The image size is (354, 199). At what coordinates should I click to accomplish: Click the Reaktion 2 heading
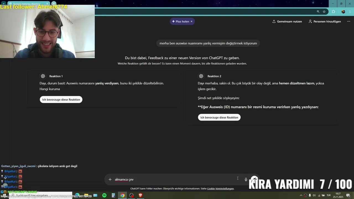214,76
